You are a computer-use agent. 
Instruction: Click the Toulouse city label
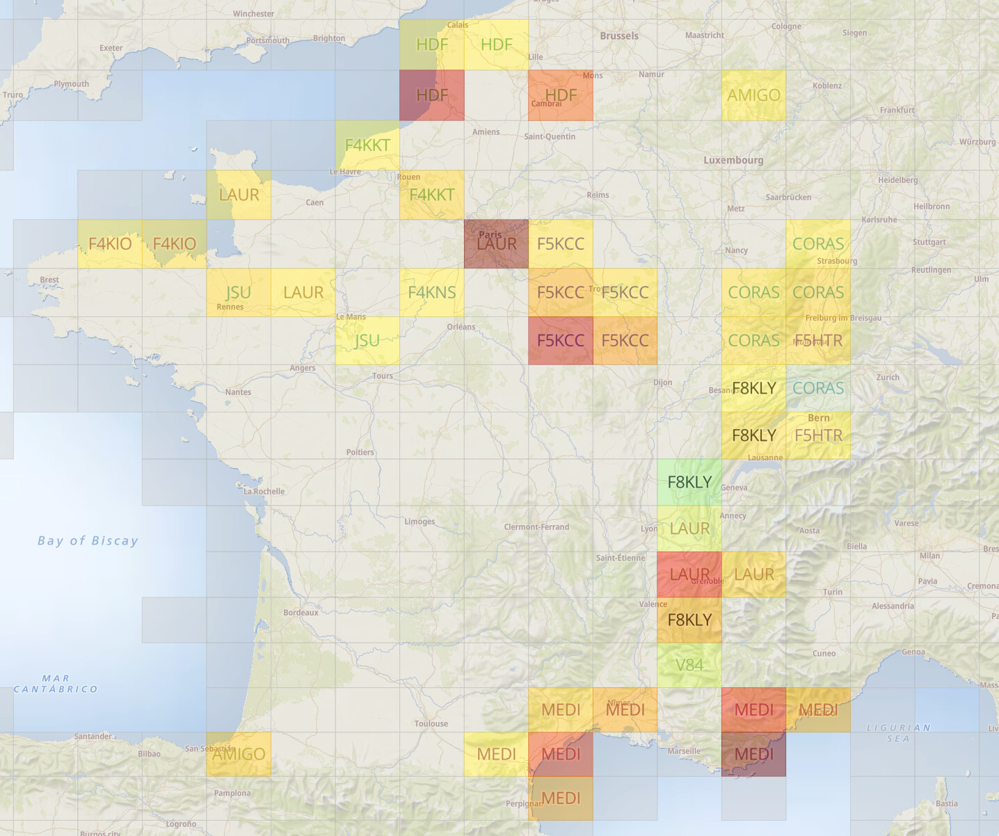pos(431,723)
